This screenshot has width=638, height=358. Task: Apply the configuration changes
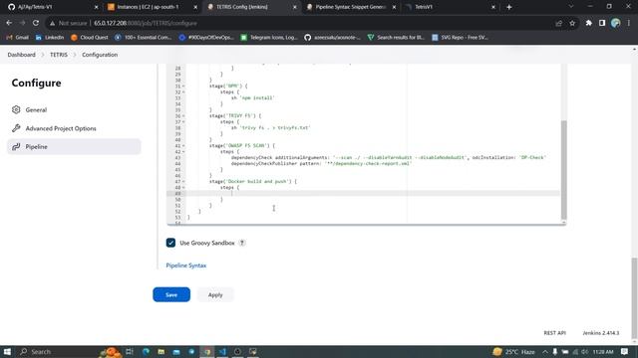215,294
